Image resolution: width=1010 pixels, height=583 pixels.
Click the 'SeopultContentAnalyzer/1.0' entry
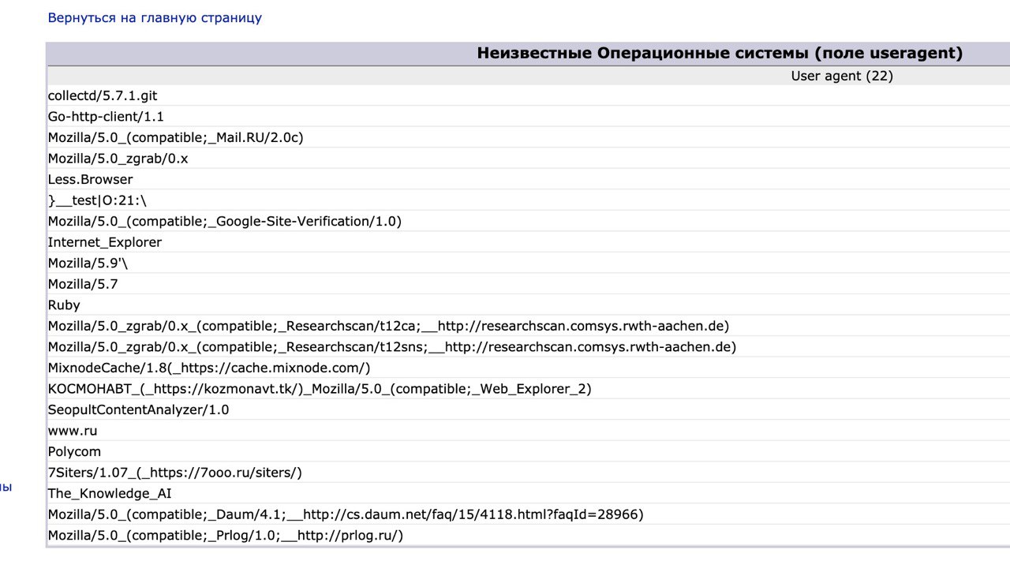pyautogui.click(x=529, y=409)
